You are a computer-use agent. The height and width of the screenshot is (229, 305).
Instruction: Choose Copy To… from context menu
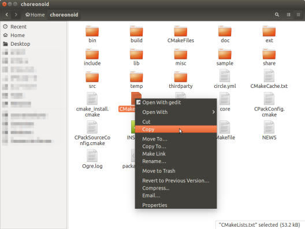pyautogui.click(x=176, y=146)
